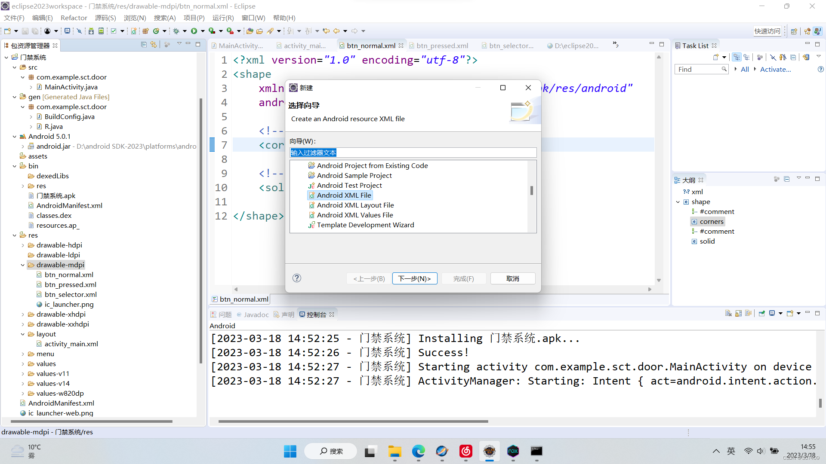
Task: Toggle Categorized view in Task List toolbar
Action: pos(737,57)
